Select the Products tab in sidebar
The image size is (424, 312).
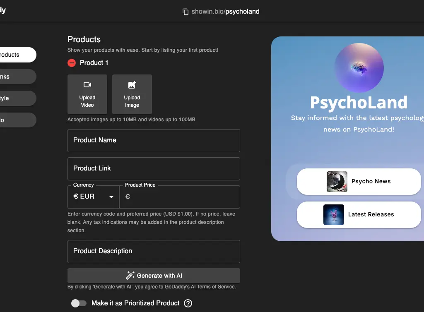click(x=17, y=55)
